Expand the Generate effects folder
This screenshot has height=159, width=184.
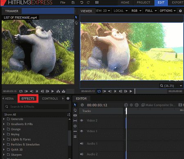(x=4, y=119)
